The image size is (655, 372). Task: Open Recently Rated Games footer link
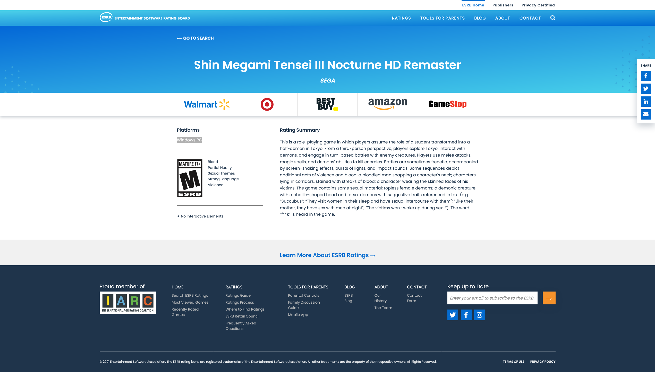pyautogui.click(x=185, y=312)
